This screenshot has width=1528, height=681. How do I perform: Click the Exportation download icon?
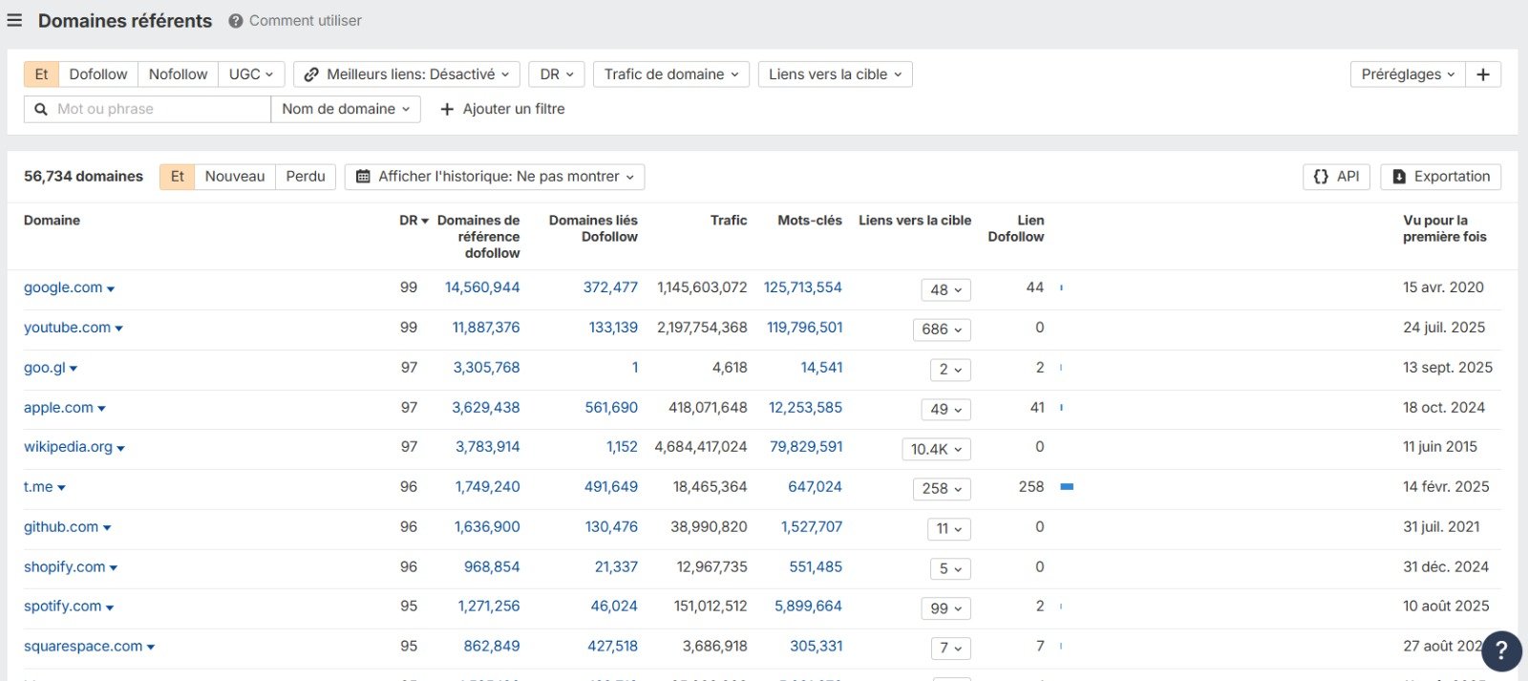[1399, 177]
